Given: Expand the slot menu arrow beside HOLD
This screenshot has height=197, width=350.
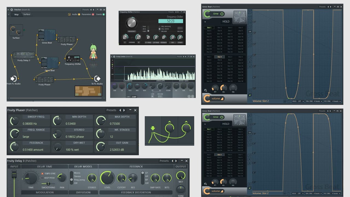Looking at the screenshot, I should click(x=205, y=22).
